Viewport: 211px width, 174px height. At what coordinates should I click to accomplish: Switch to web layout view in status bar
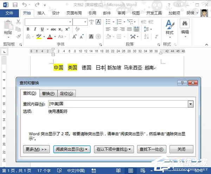[143, 170]
